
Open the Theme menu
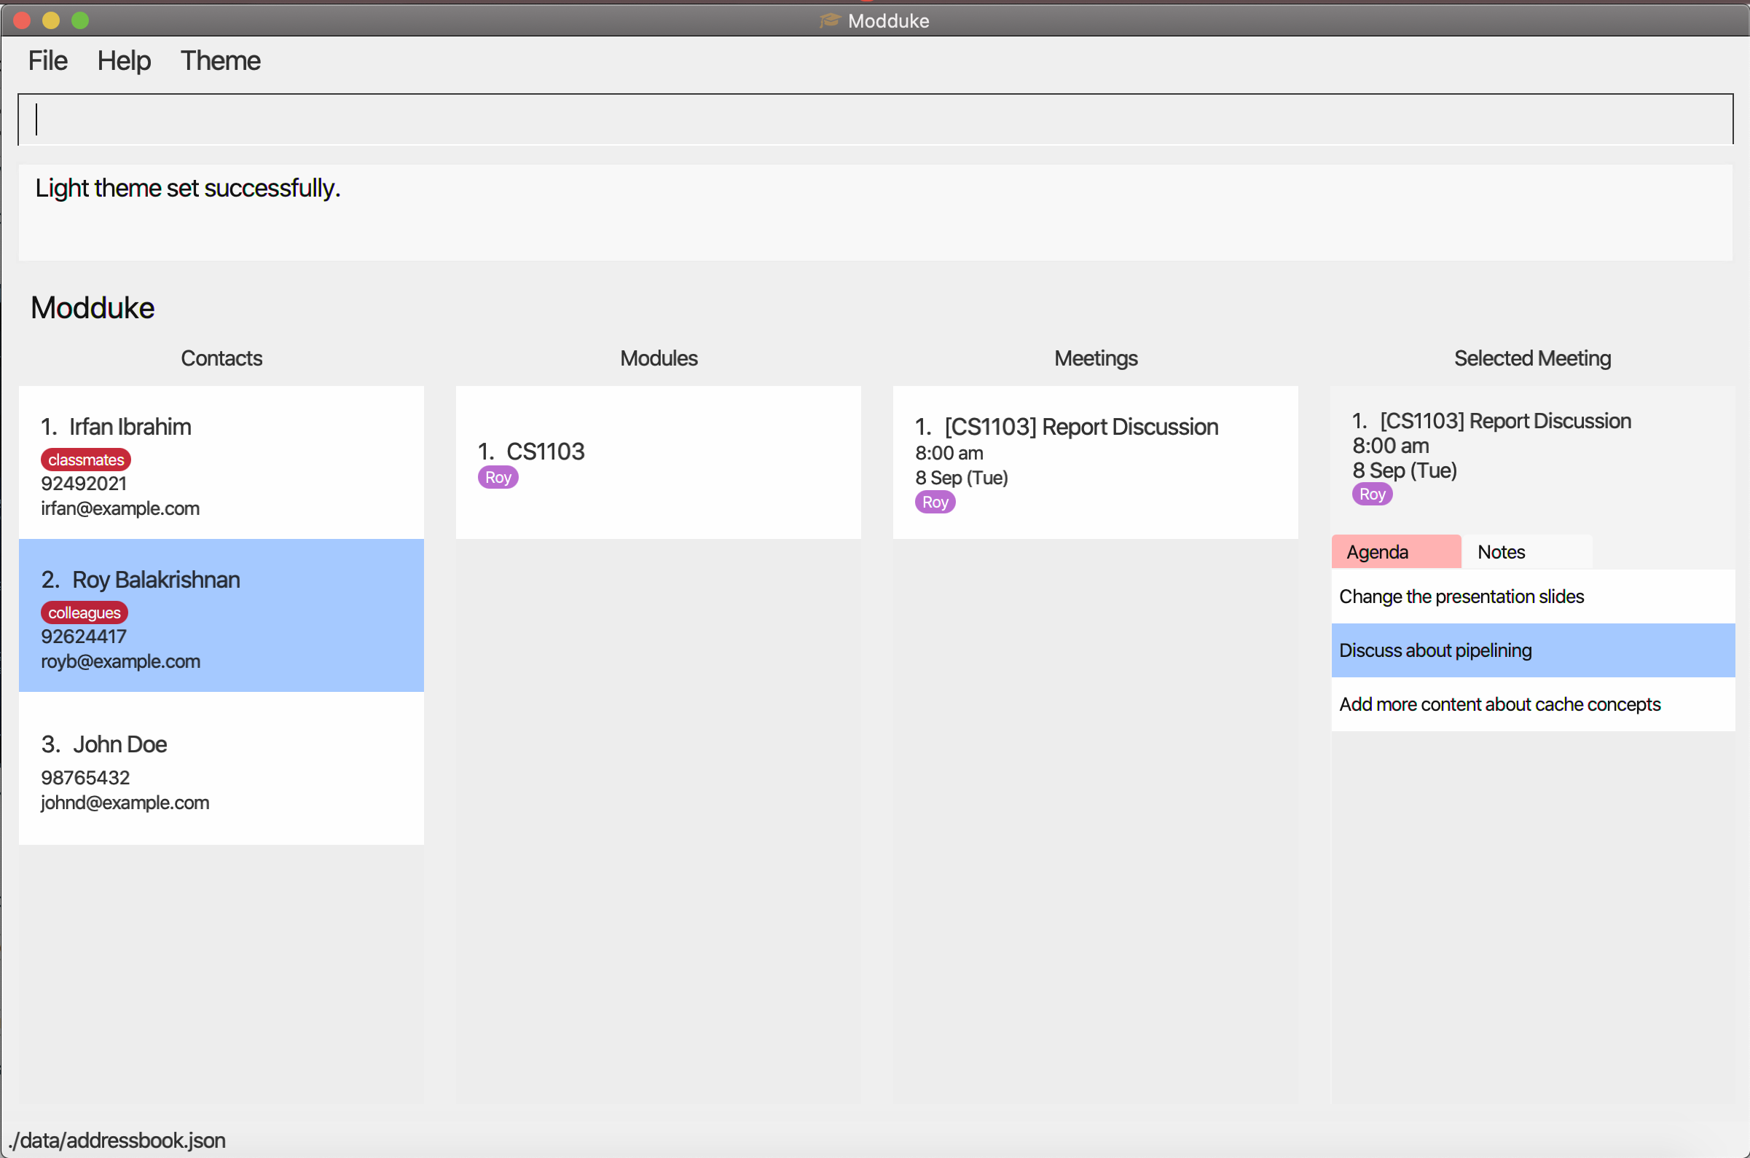coord(220,60)
